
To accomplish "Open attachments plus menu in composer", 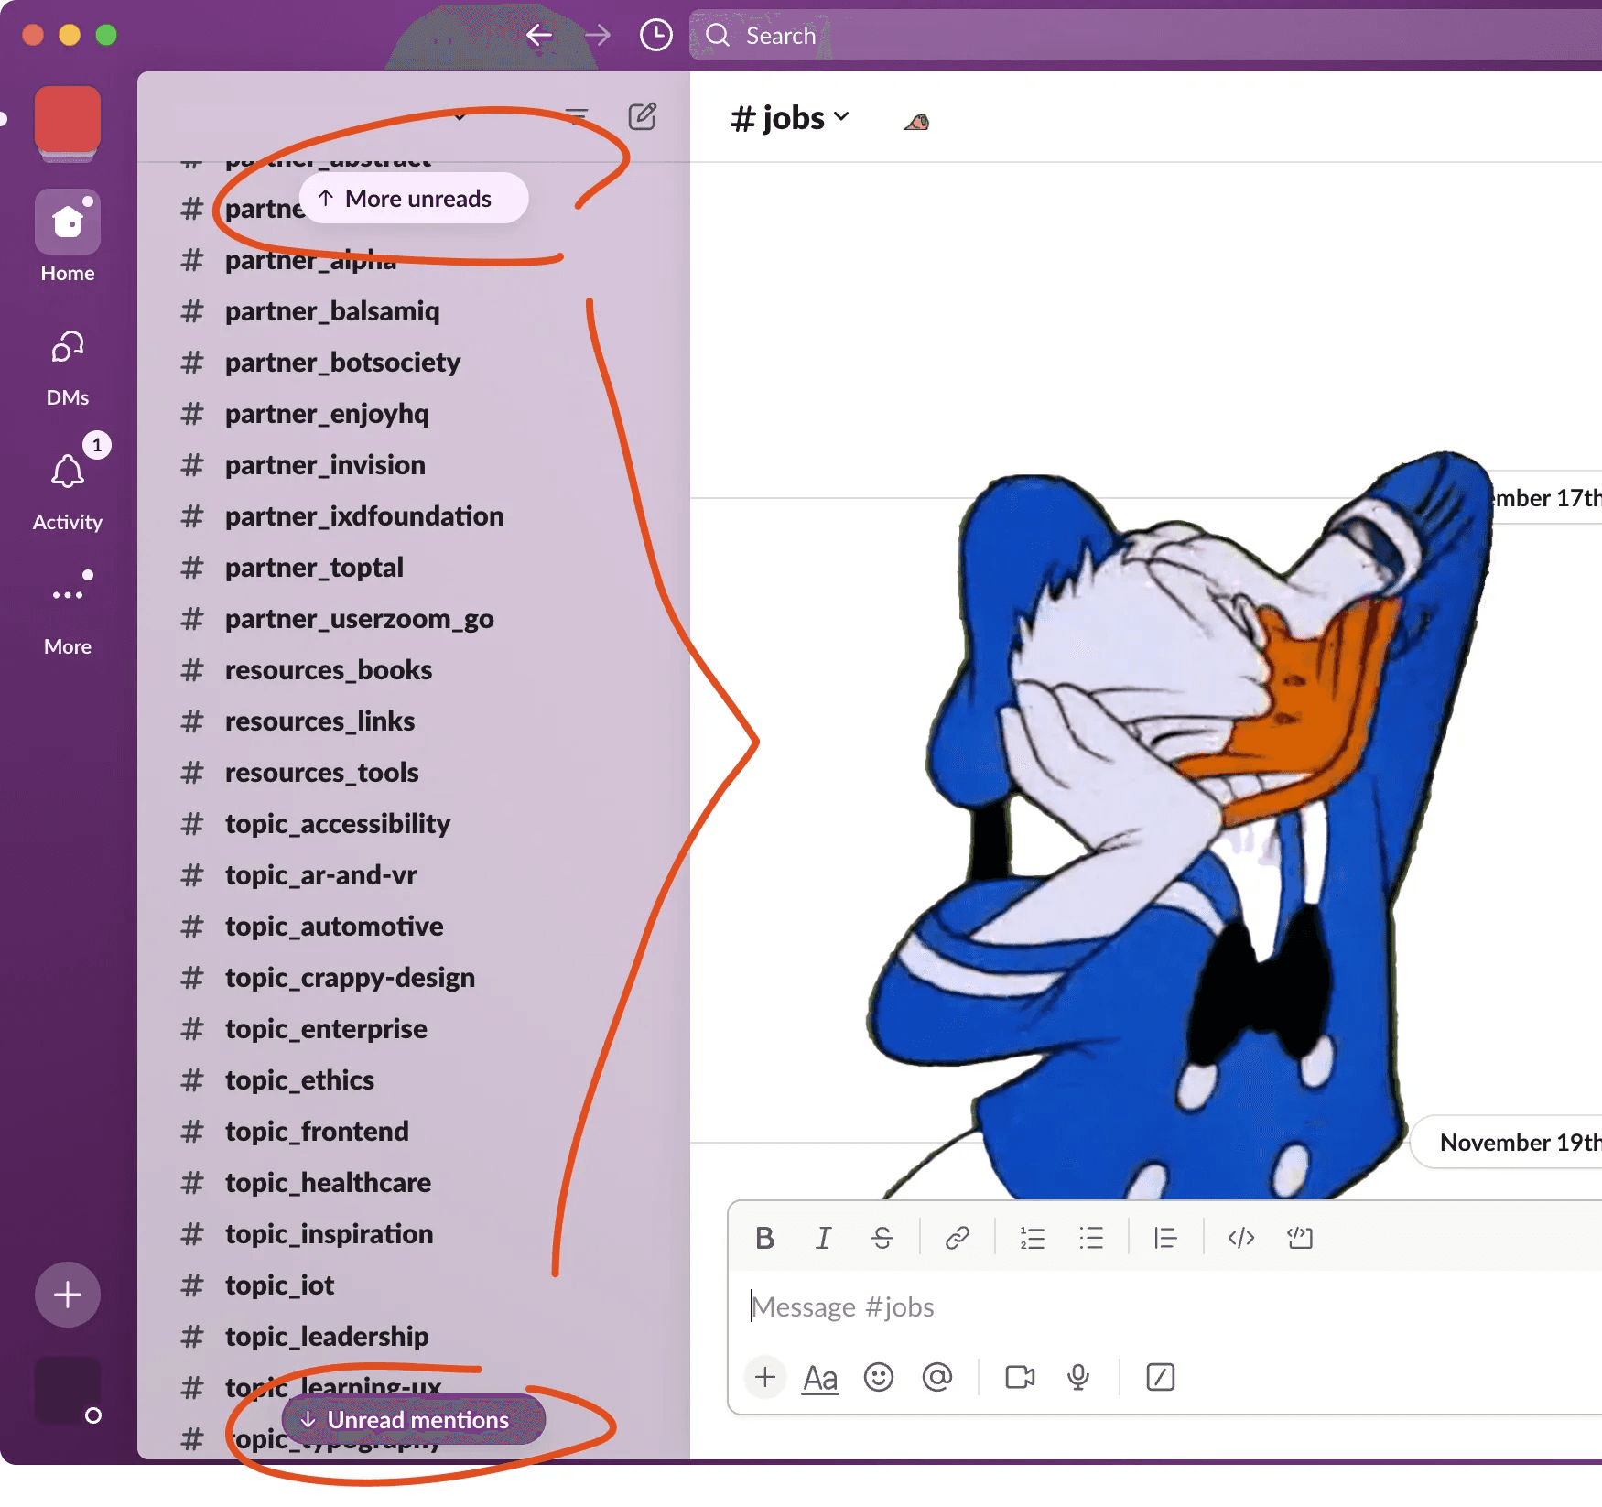I will coord(765,1377).
